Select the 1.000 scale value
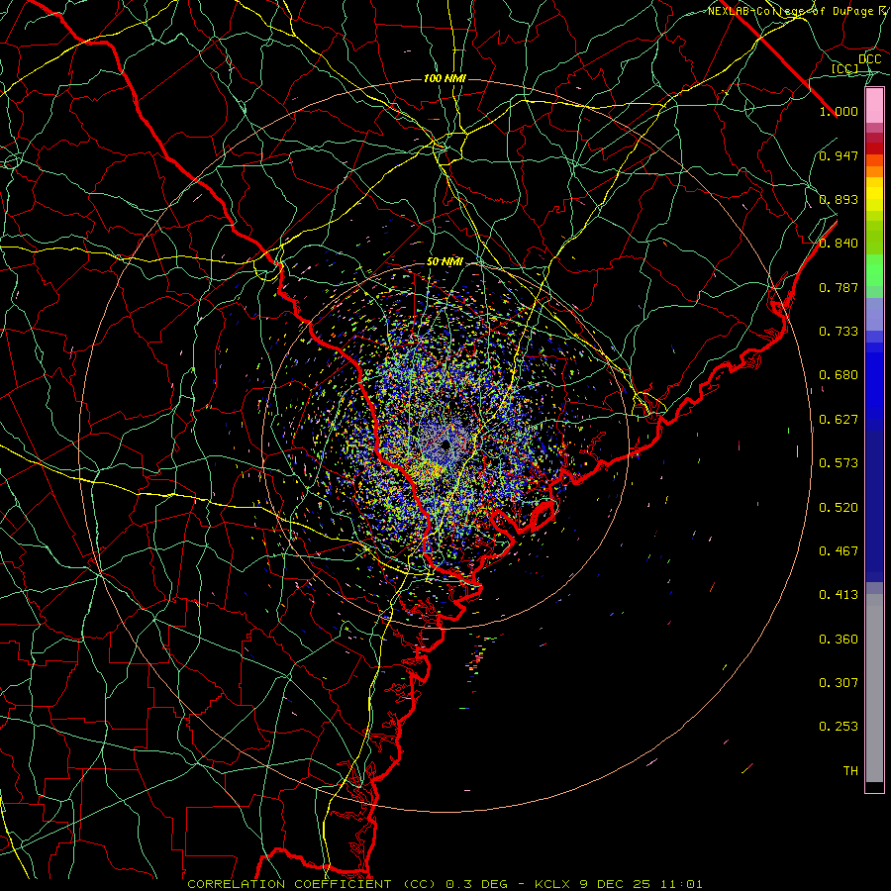This screenshot has width=891, height=891. tap(839, 111)
